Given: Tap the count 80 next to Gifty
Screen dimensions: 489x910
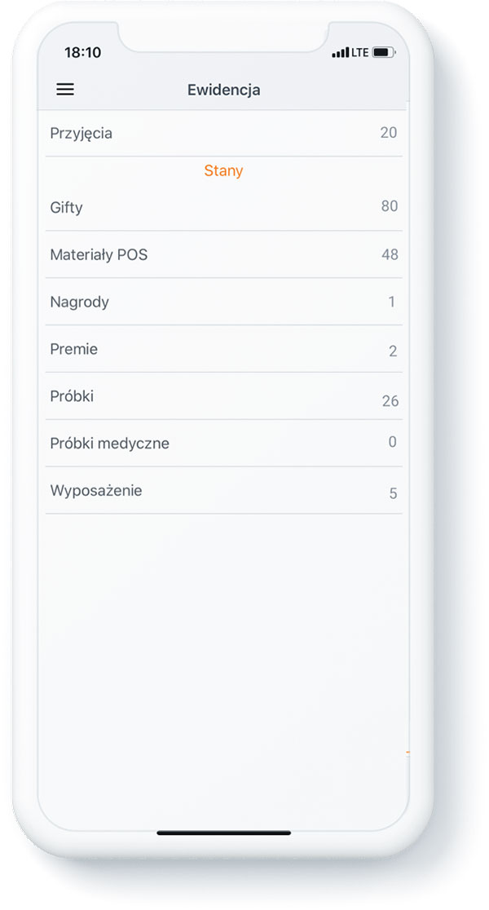Looking at the screenshot, I should coord(390,206).
